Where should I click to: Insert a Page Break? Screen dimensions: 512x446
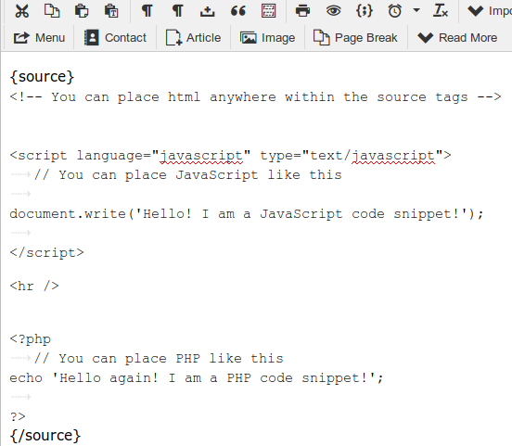pos(355,38)
